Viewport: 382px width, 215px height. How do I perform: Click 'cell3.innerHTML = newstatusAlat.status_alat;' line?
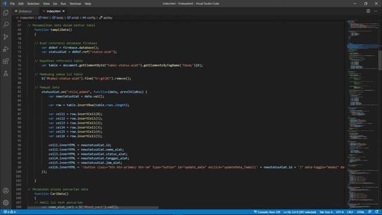[88, 154]
